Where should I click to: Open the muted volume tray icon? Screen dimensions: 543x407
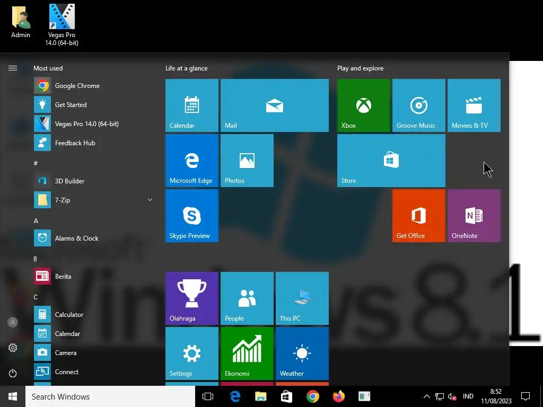pyautogui.click(x=452, y=396)
